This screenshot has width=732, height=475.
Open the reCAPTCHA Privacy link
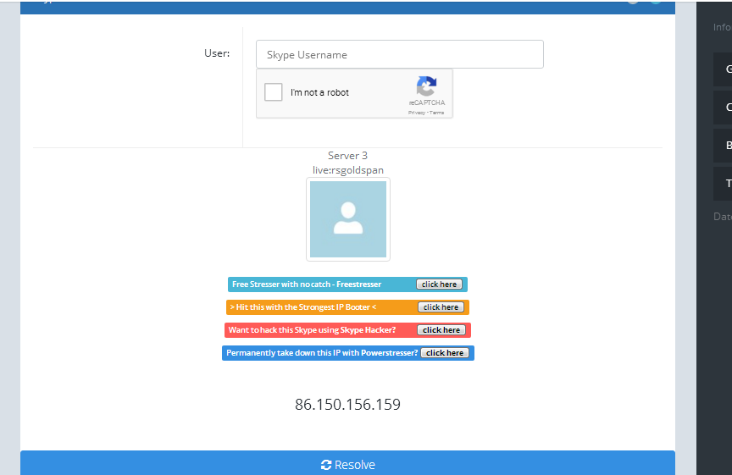point(417,113)
